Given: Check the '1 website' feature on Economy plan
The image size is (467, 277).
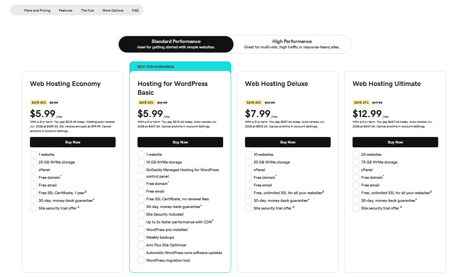Looking at the screenshot, I should [x=33, y=154].
